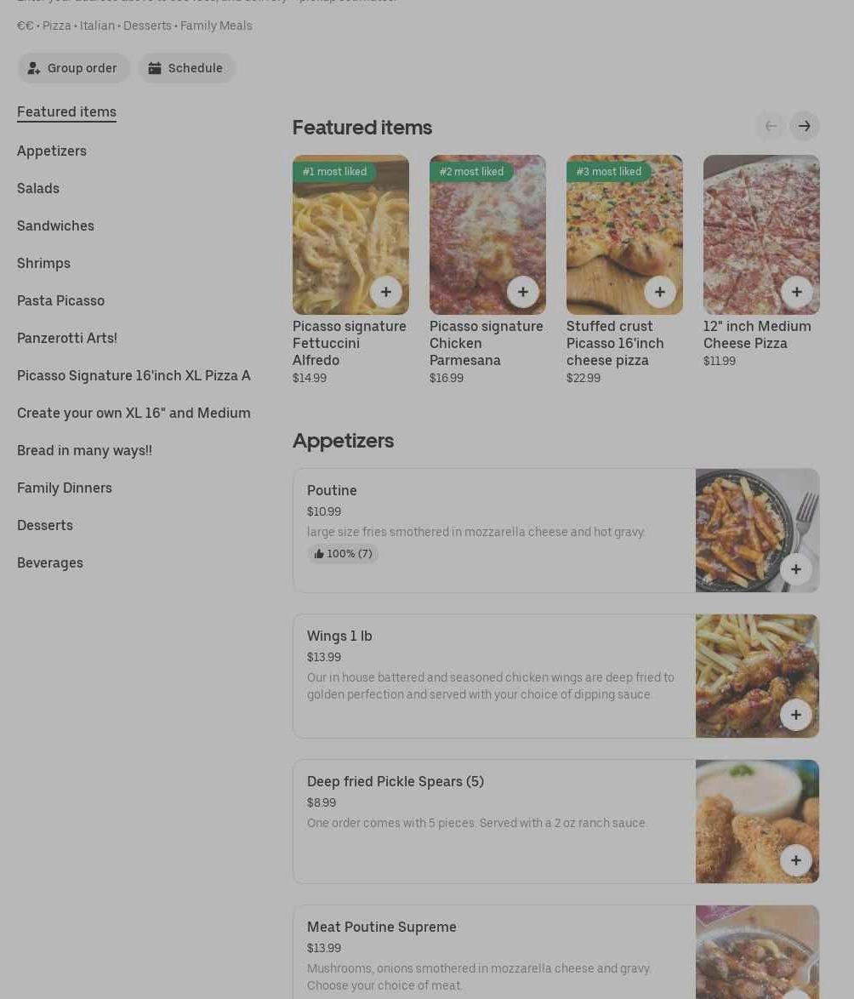Open Beverages category in sidebar

(49, 563)
